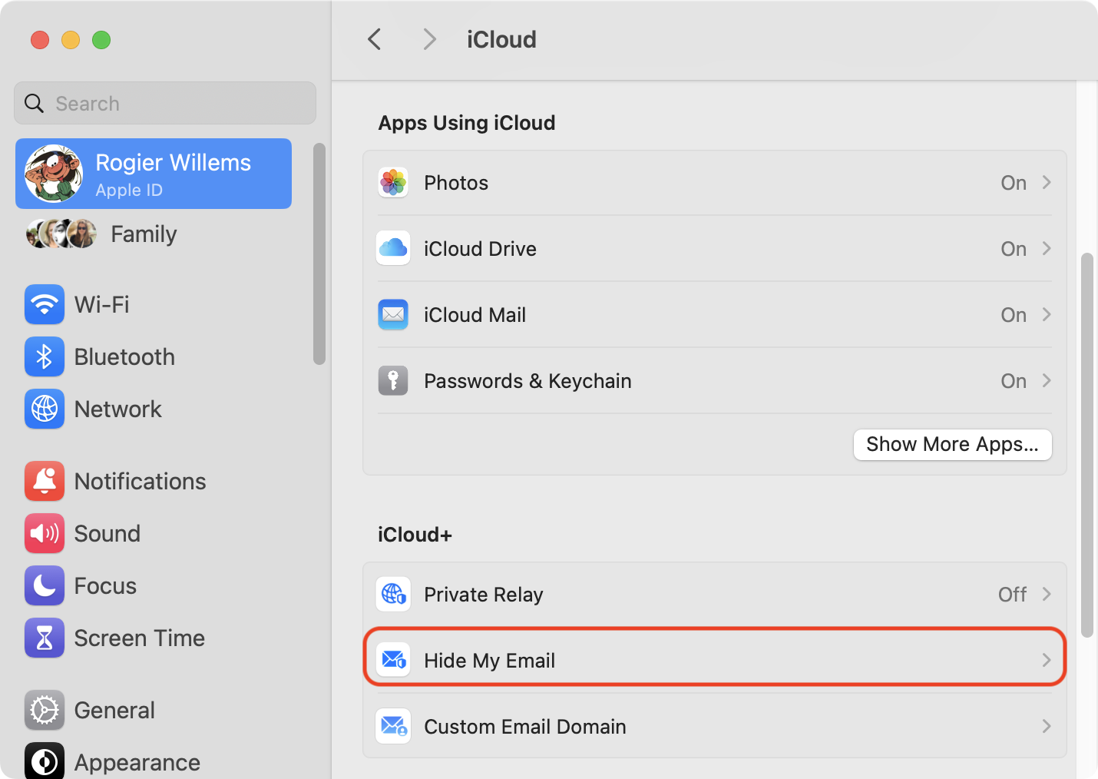The image size is (1098, 779).
Task: Open Photos settings via its chevron
Action: (x=1047, y=183)
